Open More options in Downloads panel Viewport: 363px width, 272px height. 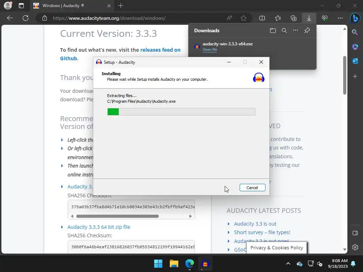296,30
